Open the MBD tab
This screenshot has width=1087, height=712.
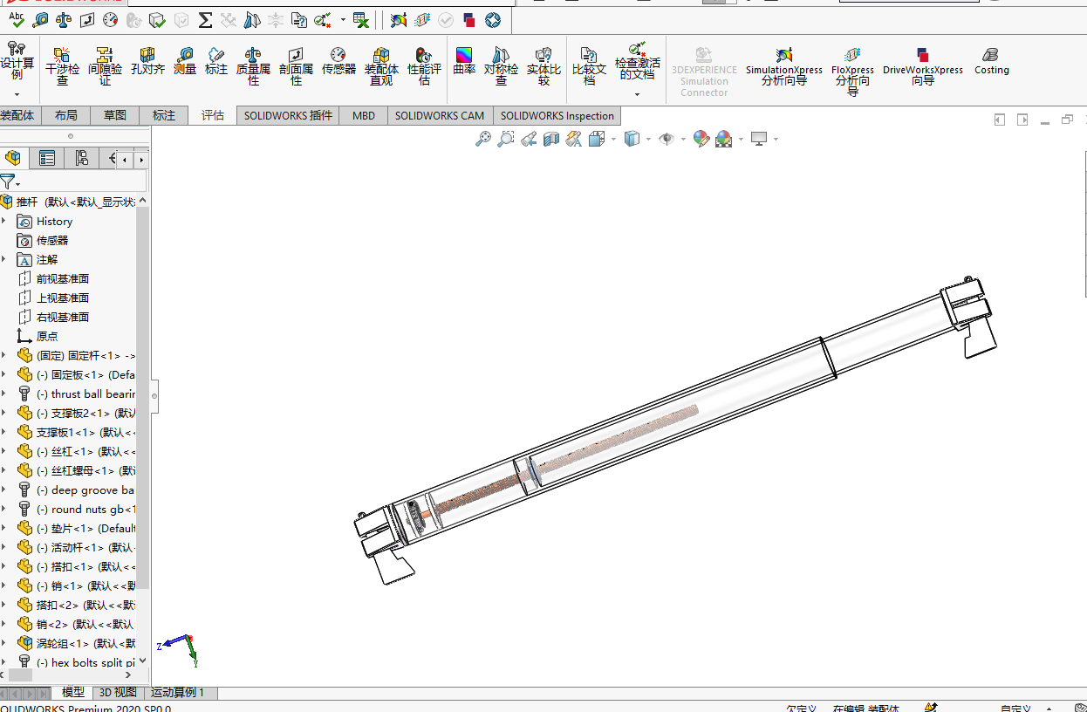point(364,115)
